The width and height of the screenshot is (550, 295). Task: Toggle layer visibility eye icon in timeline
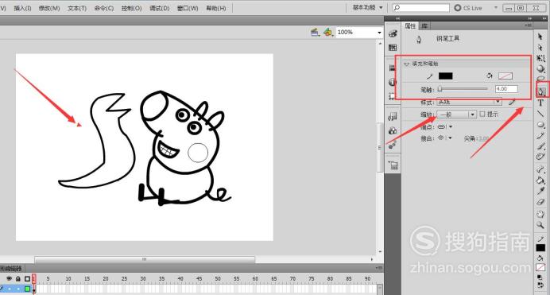tap(10, 278)
